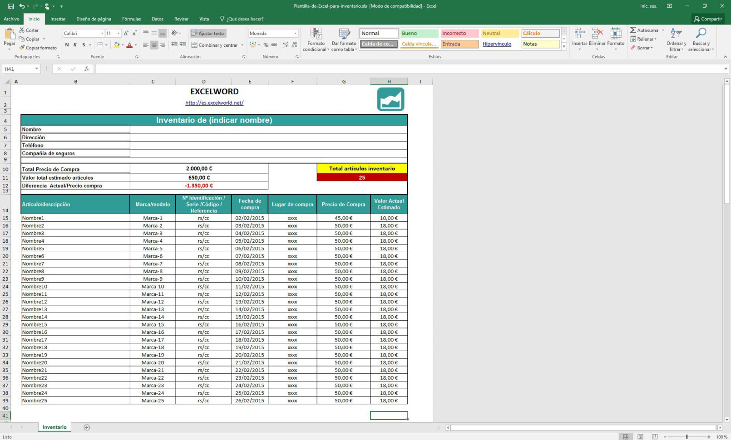
Task: Add a new sheet with the plus button
Action: click(86, 427)
